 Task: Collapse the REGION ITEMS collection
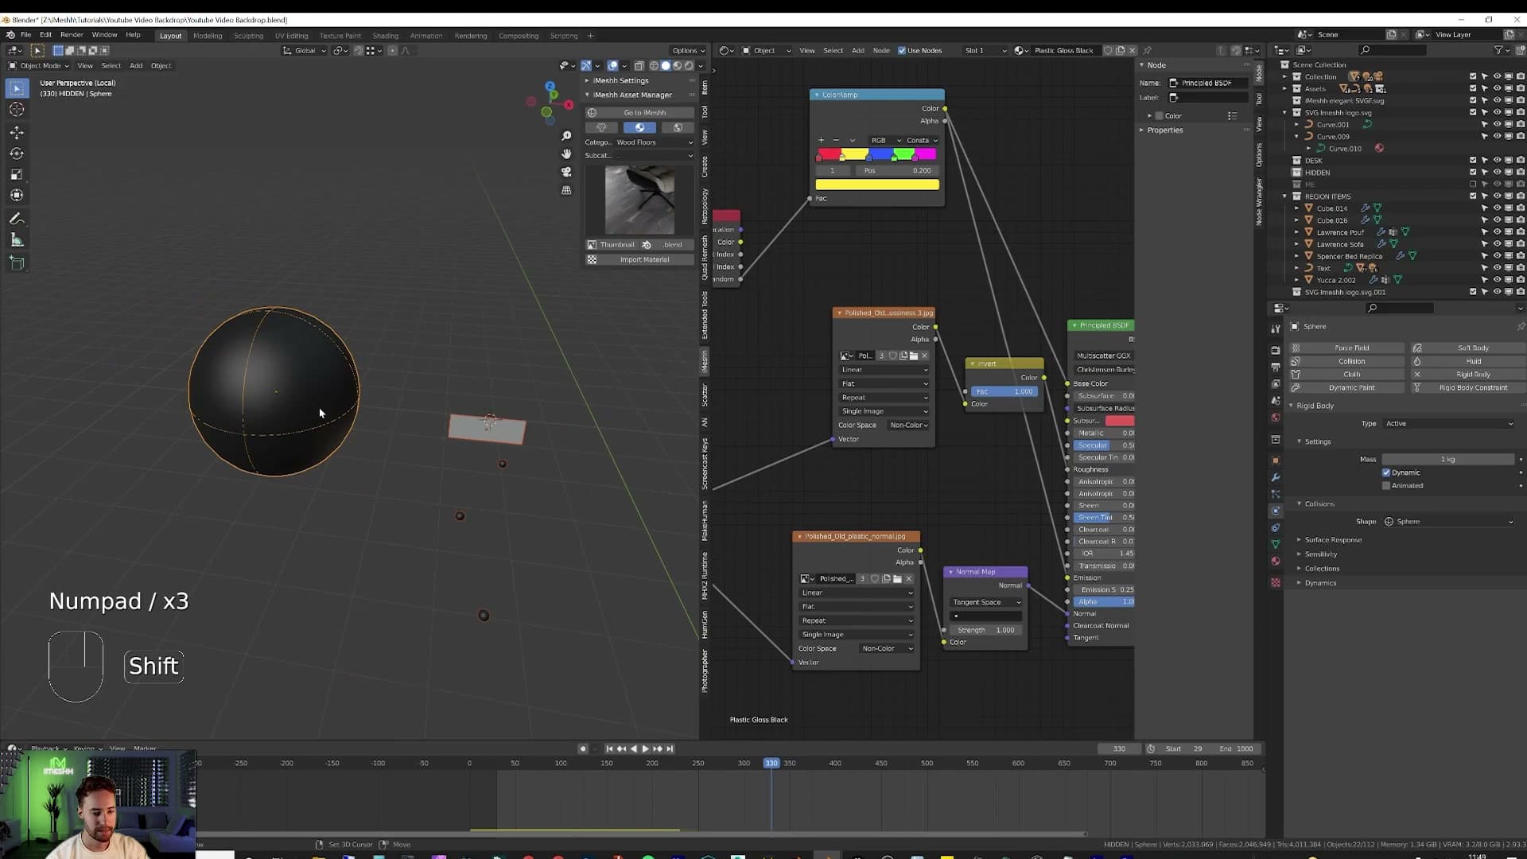pyautogui.click(x=1285, y=196)
